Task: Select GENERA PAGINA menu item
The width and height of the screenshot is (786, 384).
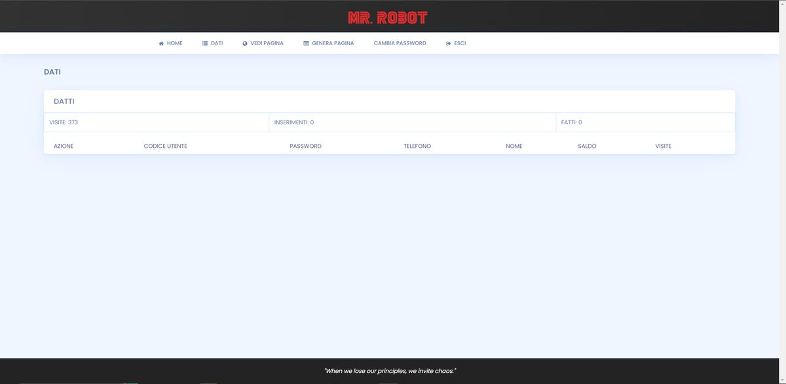Action: click(x=329, y=43)
